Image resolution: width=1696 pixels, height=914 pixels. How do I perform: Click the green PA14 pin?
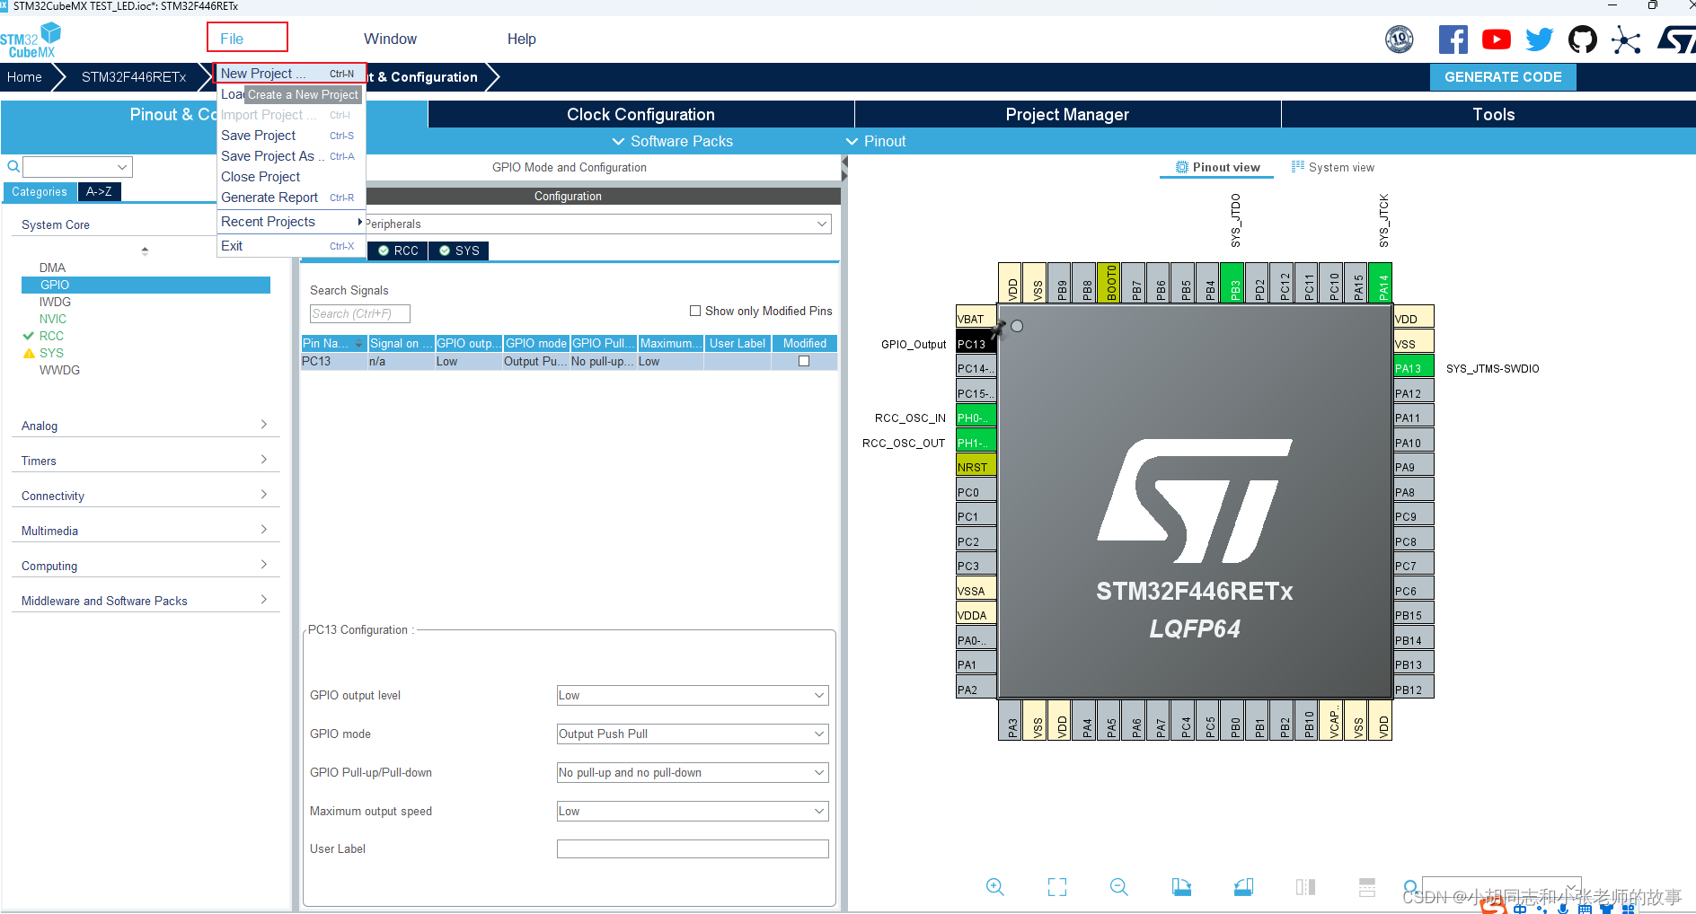coord(1380,283)
